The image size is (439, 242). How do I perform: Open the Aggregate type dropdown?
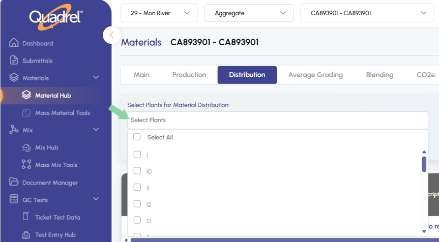click(x=248, y=13)
